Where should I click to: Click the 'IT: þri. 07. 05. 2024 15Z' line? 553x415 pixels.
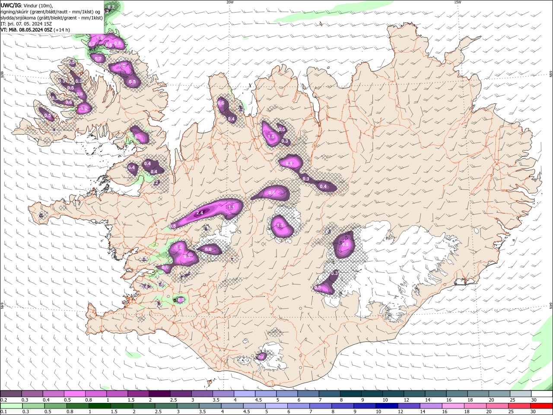pyautogui.click(x=26, y=24)
